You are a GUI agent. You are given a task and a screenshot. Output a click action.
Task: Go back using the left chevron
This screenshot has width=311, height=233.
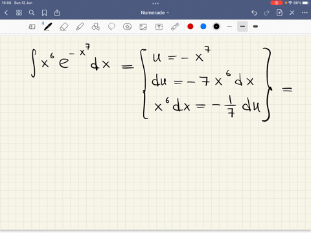click(x=6, y=13)
